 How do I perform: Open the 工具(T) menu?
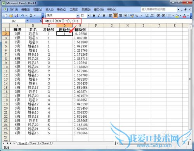click(74, 10)
